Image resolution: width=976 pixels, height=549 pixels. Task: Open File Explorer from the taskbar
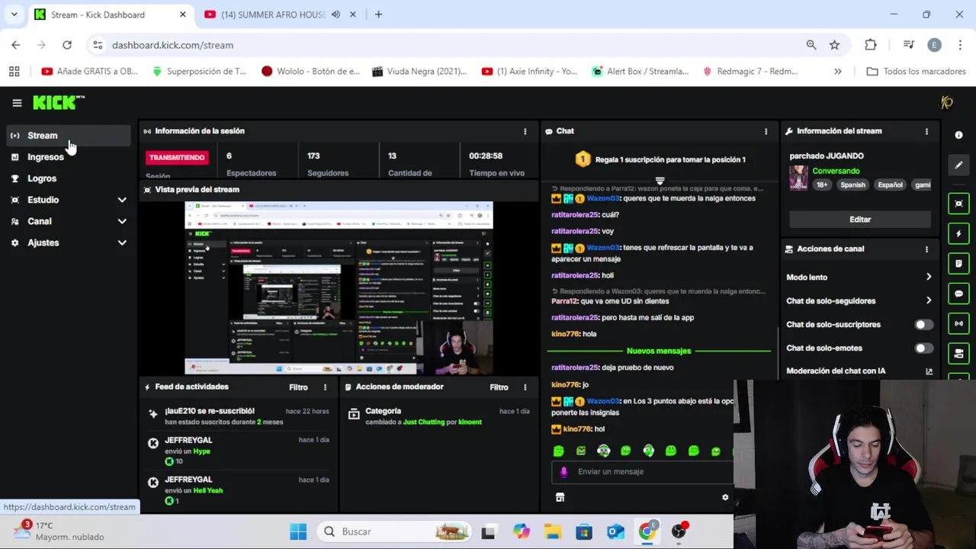tap(552, 531)
